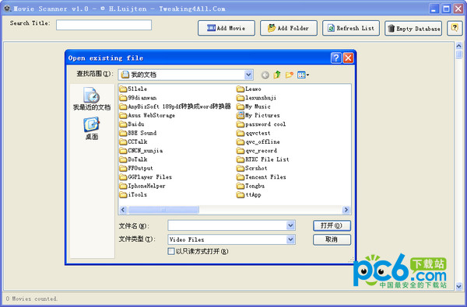Select the 99dianwan folder

[x=138, y=98]
